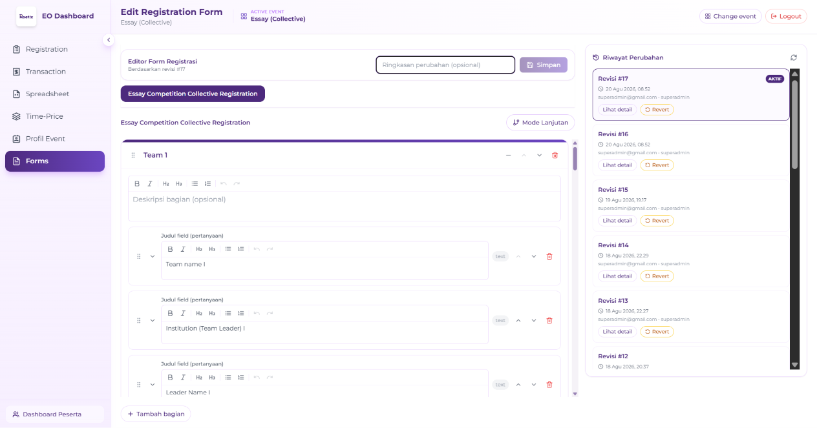This screenshot has height=428, width=817.
Task: Click Lihat detail for Revisi #17
Action: coord(617,110)
